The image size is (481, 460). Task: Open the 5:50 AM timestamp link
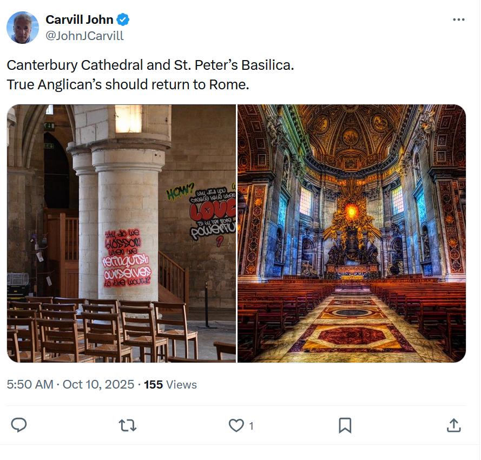click(x=30, y=384)
